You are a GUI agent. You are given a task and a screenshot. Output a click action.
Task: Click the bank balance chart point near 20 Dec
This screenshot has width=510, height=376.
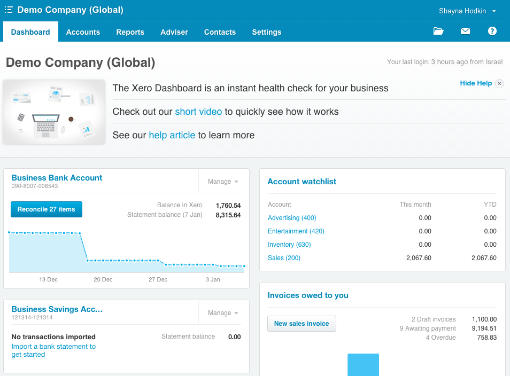point(103,260)
